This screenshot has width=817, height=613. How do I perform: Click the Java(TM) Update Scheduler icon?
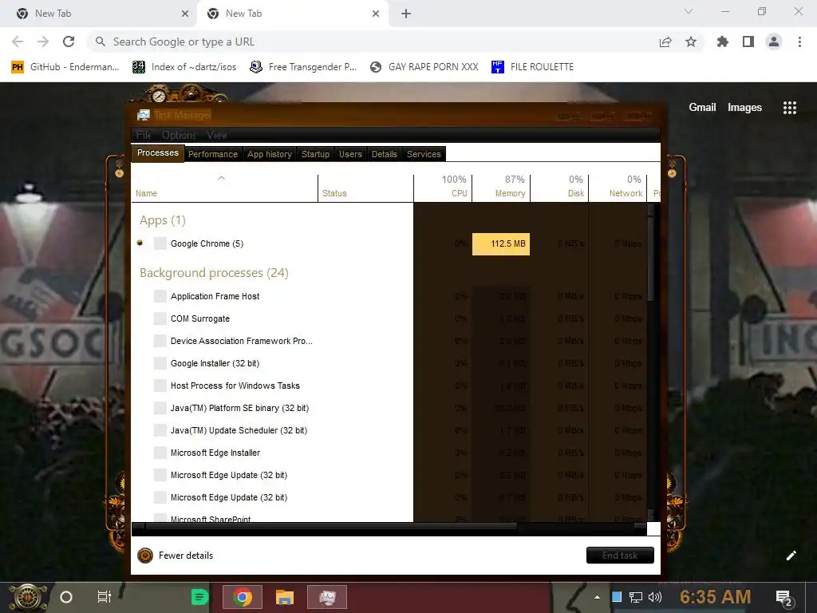(160, 430)
